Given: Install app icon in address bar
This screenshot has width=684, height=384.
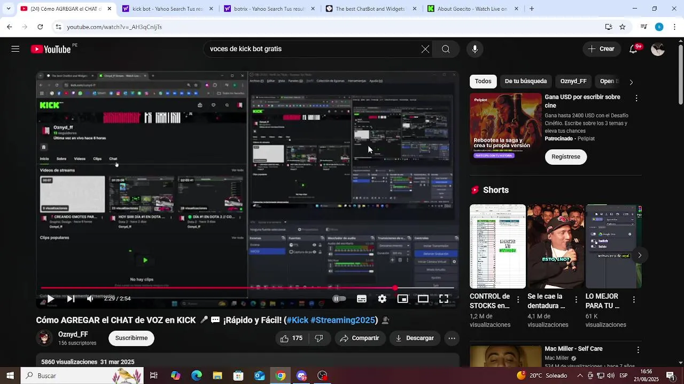Looking at the screenshot, I should [x=608, y=27].
